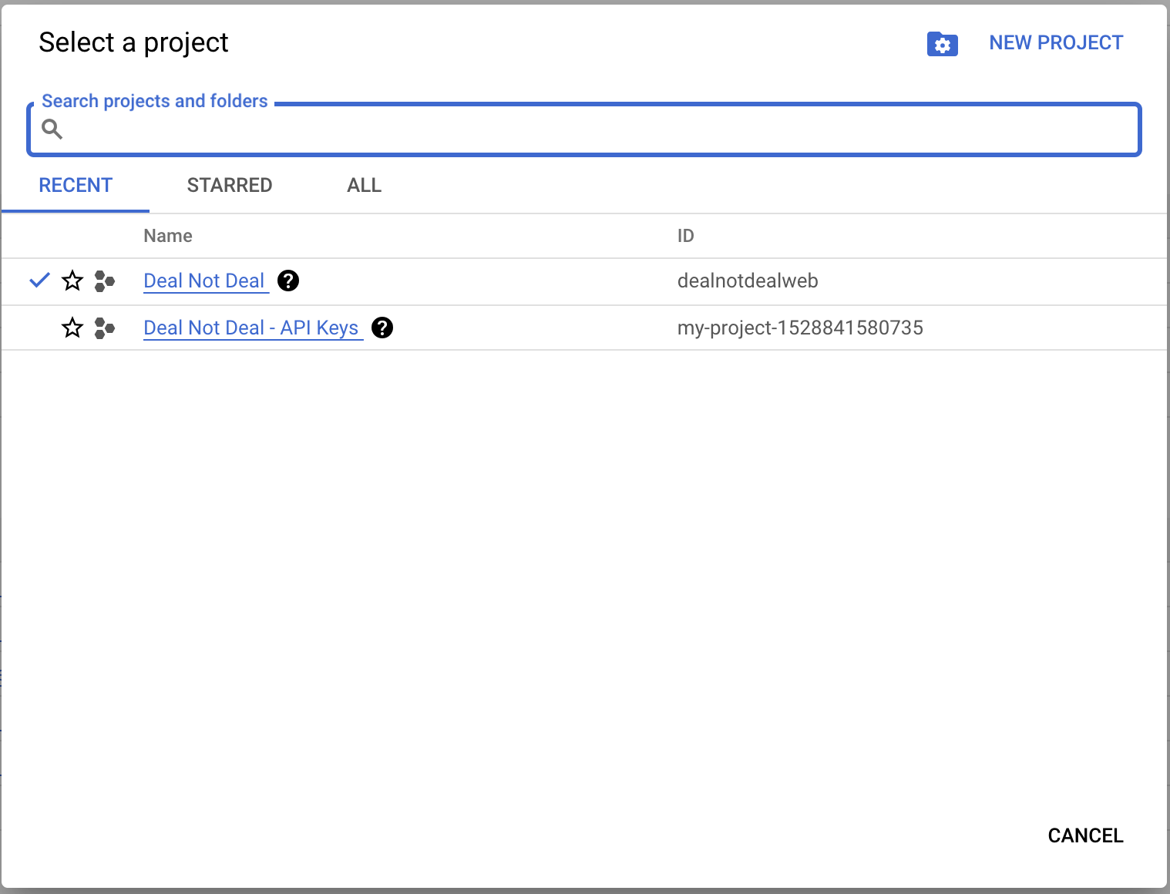Star the Deal Not Deal - API Keys project
The height and width of the screenshot is (894, 1170).
coord(72,328)
